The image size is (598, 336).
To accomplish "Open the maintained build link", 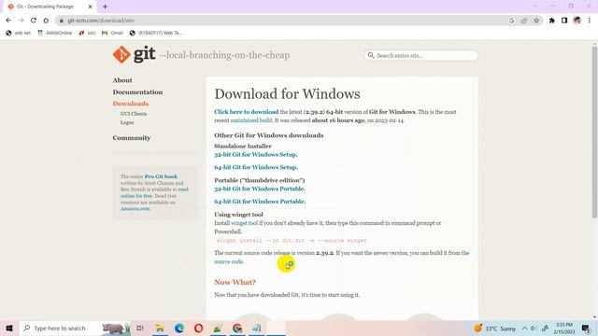I will (251, 120).
